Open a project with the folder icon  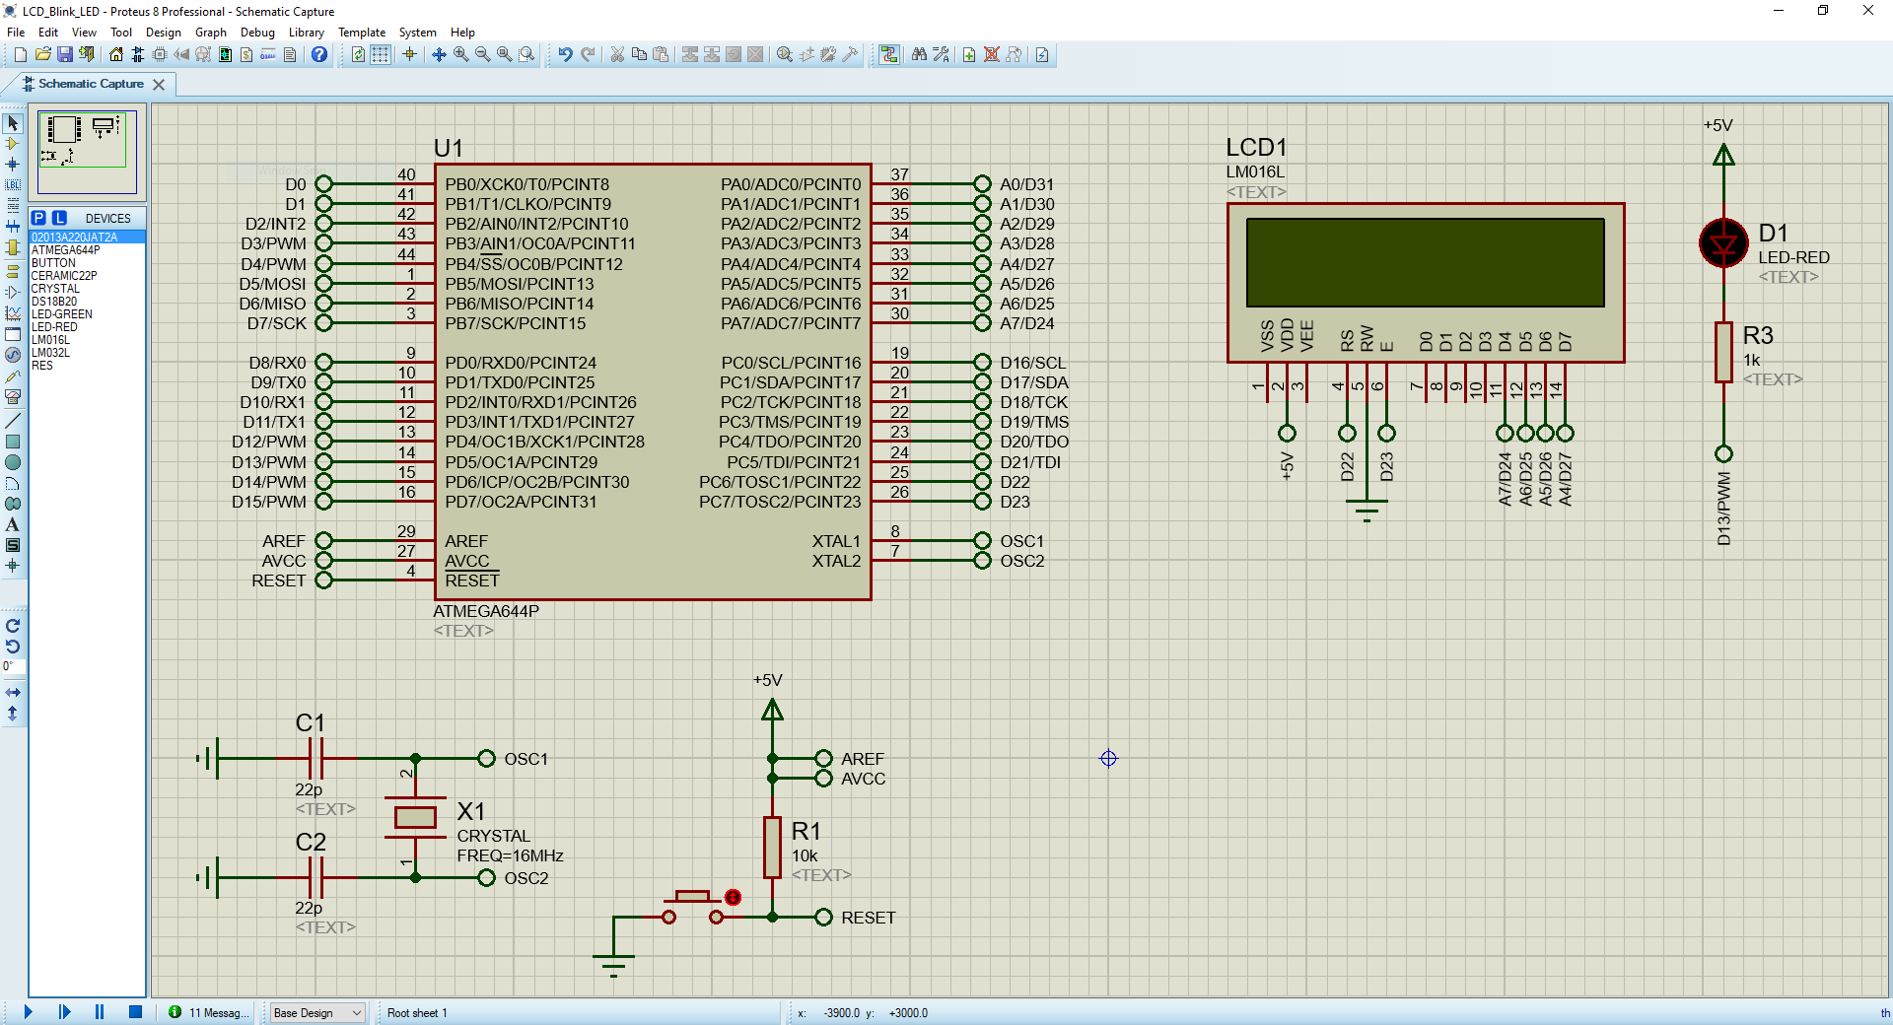coord(42,54)
